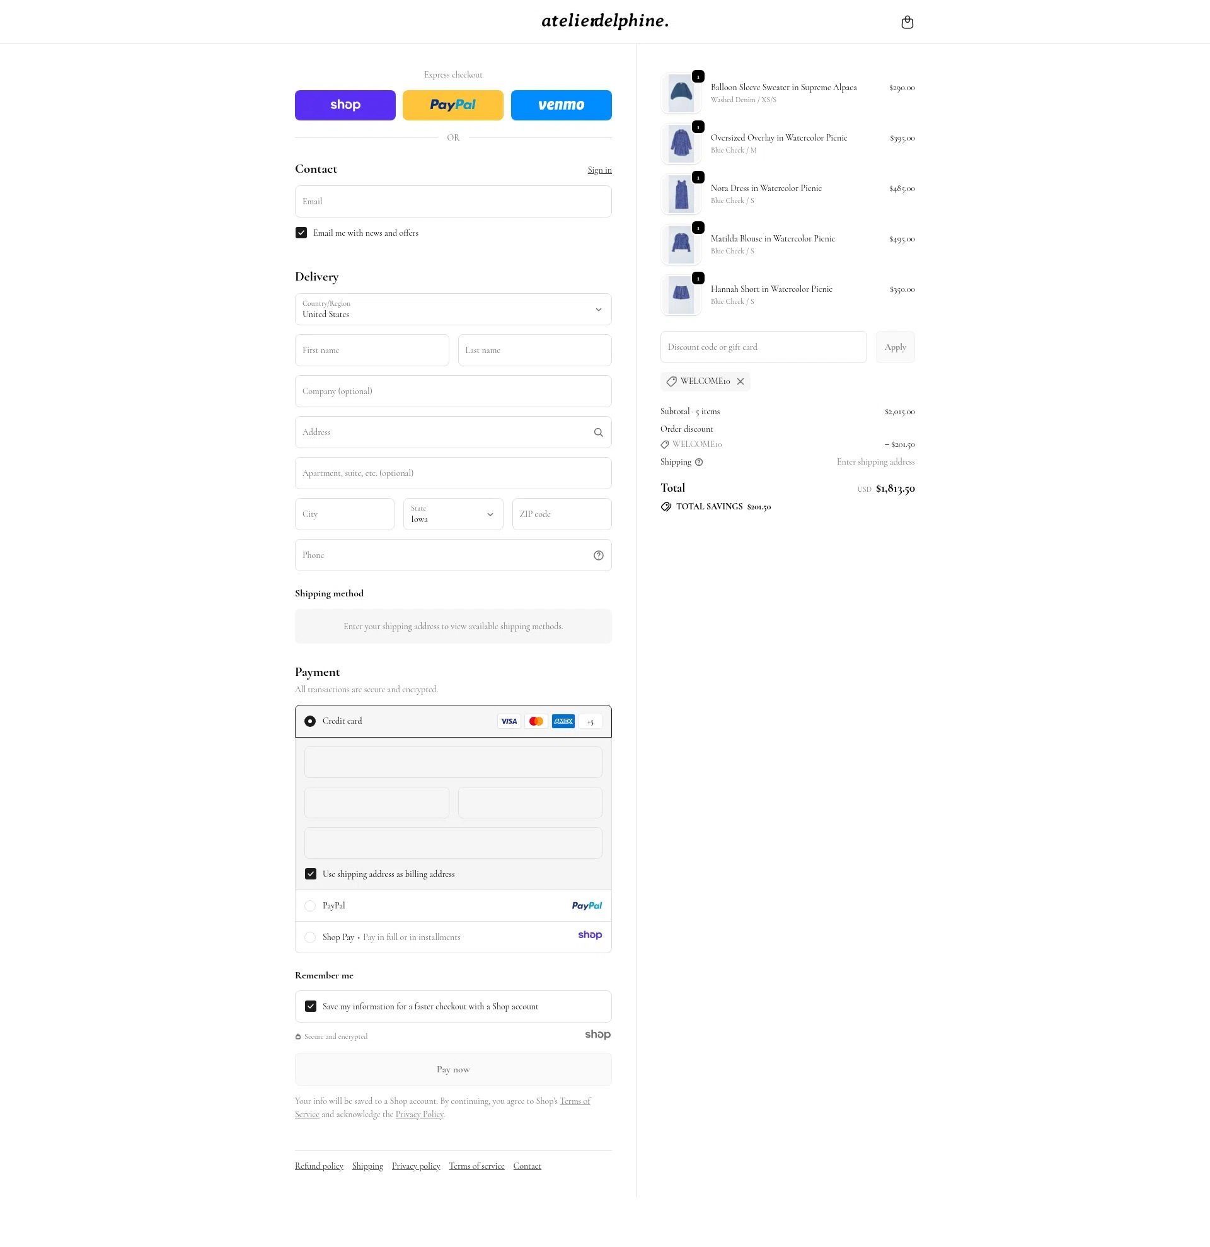Screen dimensions: 1210x1247
Task: Remove the WELCOME10 discount code tag
Action: [740, 382]
